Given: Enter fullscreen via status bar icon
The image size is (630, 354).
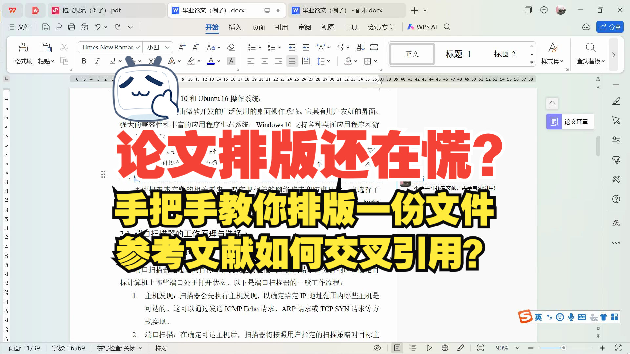Looking at the screenshot, I should pyautogui.click(x=619, y=348).
